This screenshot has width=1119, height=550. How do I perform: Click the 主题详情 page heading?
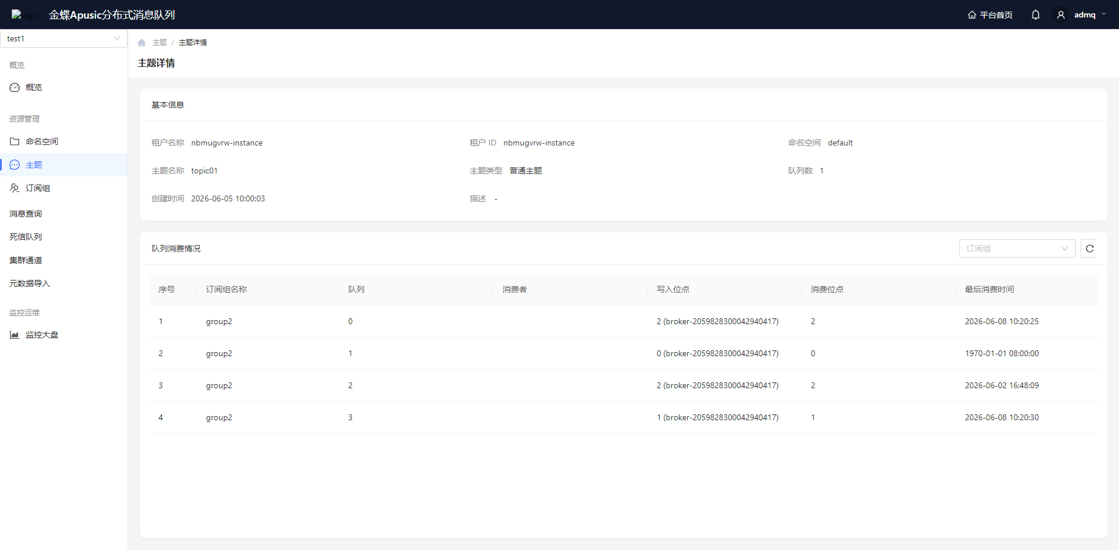[x=156, y=63]
